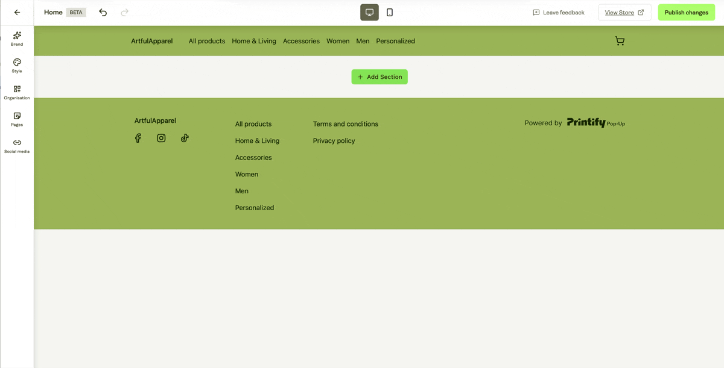Click the shopping cart icon

[620, 41]
